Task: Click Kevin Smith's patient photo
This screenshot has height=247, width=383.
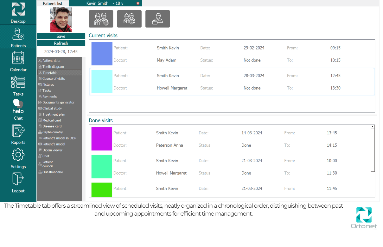Action: coord(61,19)
